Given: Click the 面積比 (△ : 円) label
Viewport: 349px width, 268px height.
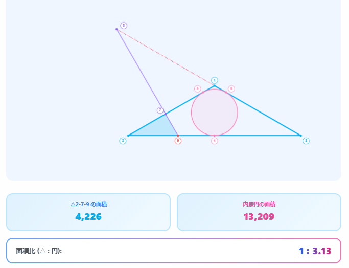Looking at the screenshot, I should coord(39,251).
